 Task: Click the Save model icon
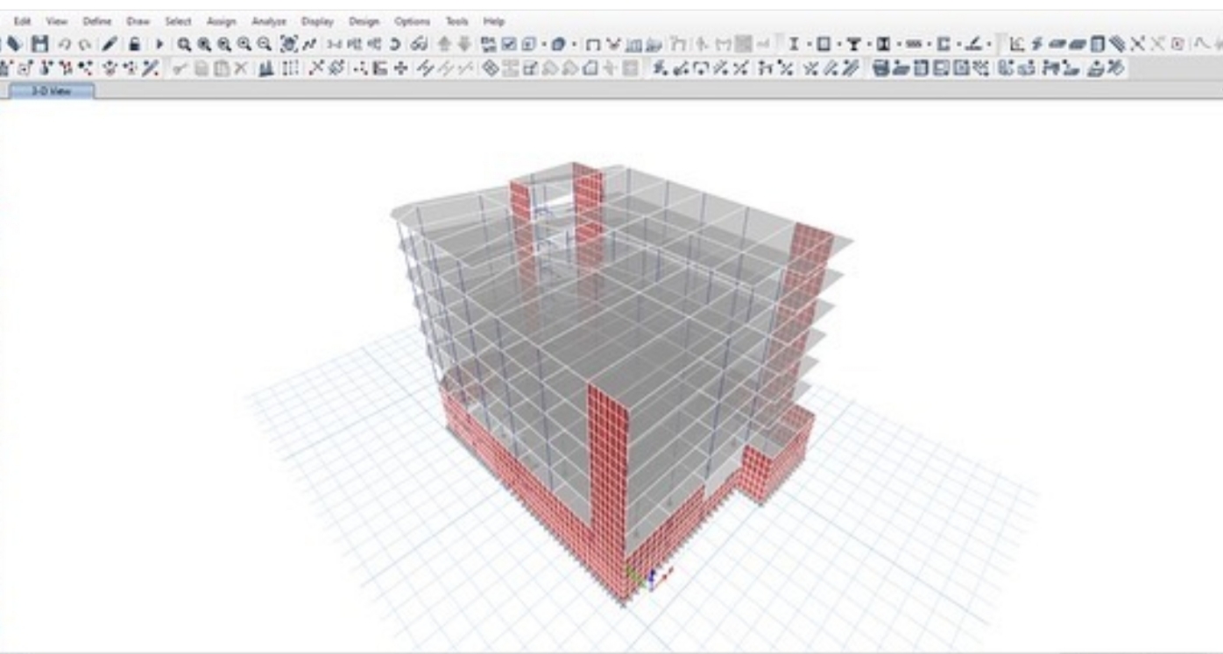click(39, 44)
